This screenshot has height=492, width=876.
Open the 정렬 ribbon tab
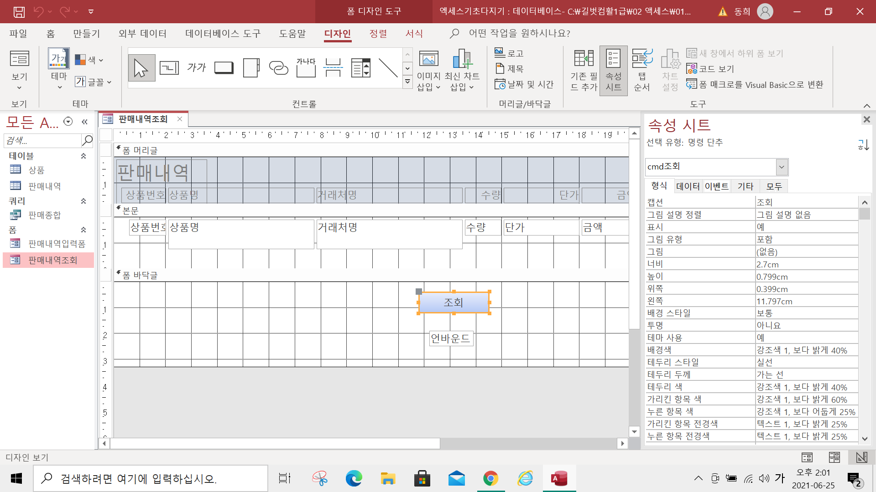pyautogui.click(x=378, y=33)
